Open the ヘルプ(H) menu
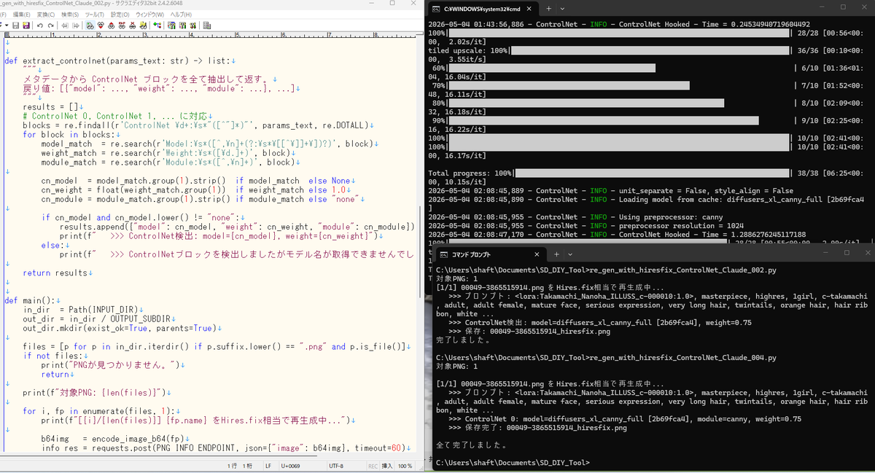The image size is (875, 473). 180,14
